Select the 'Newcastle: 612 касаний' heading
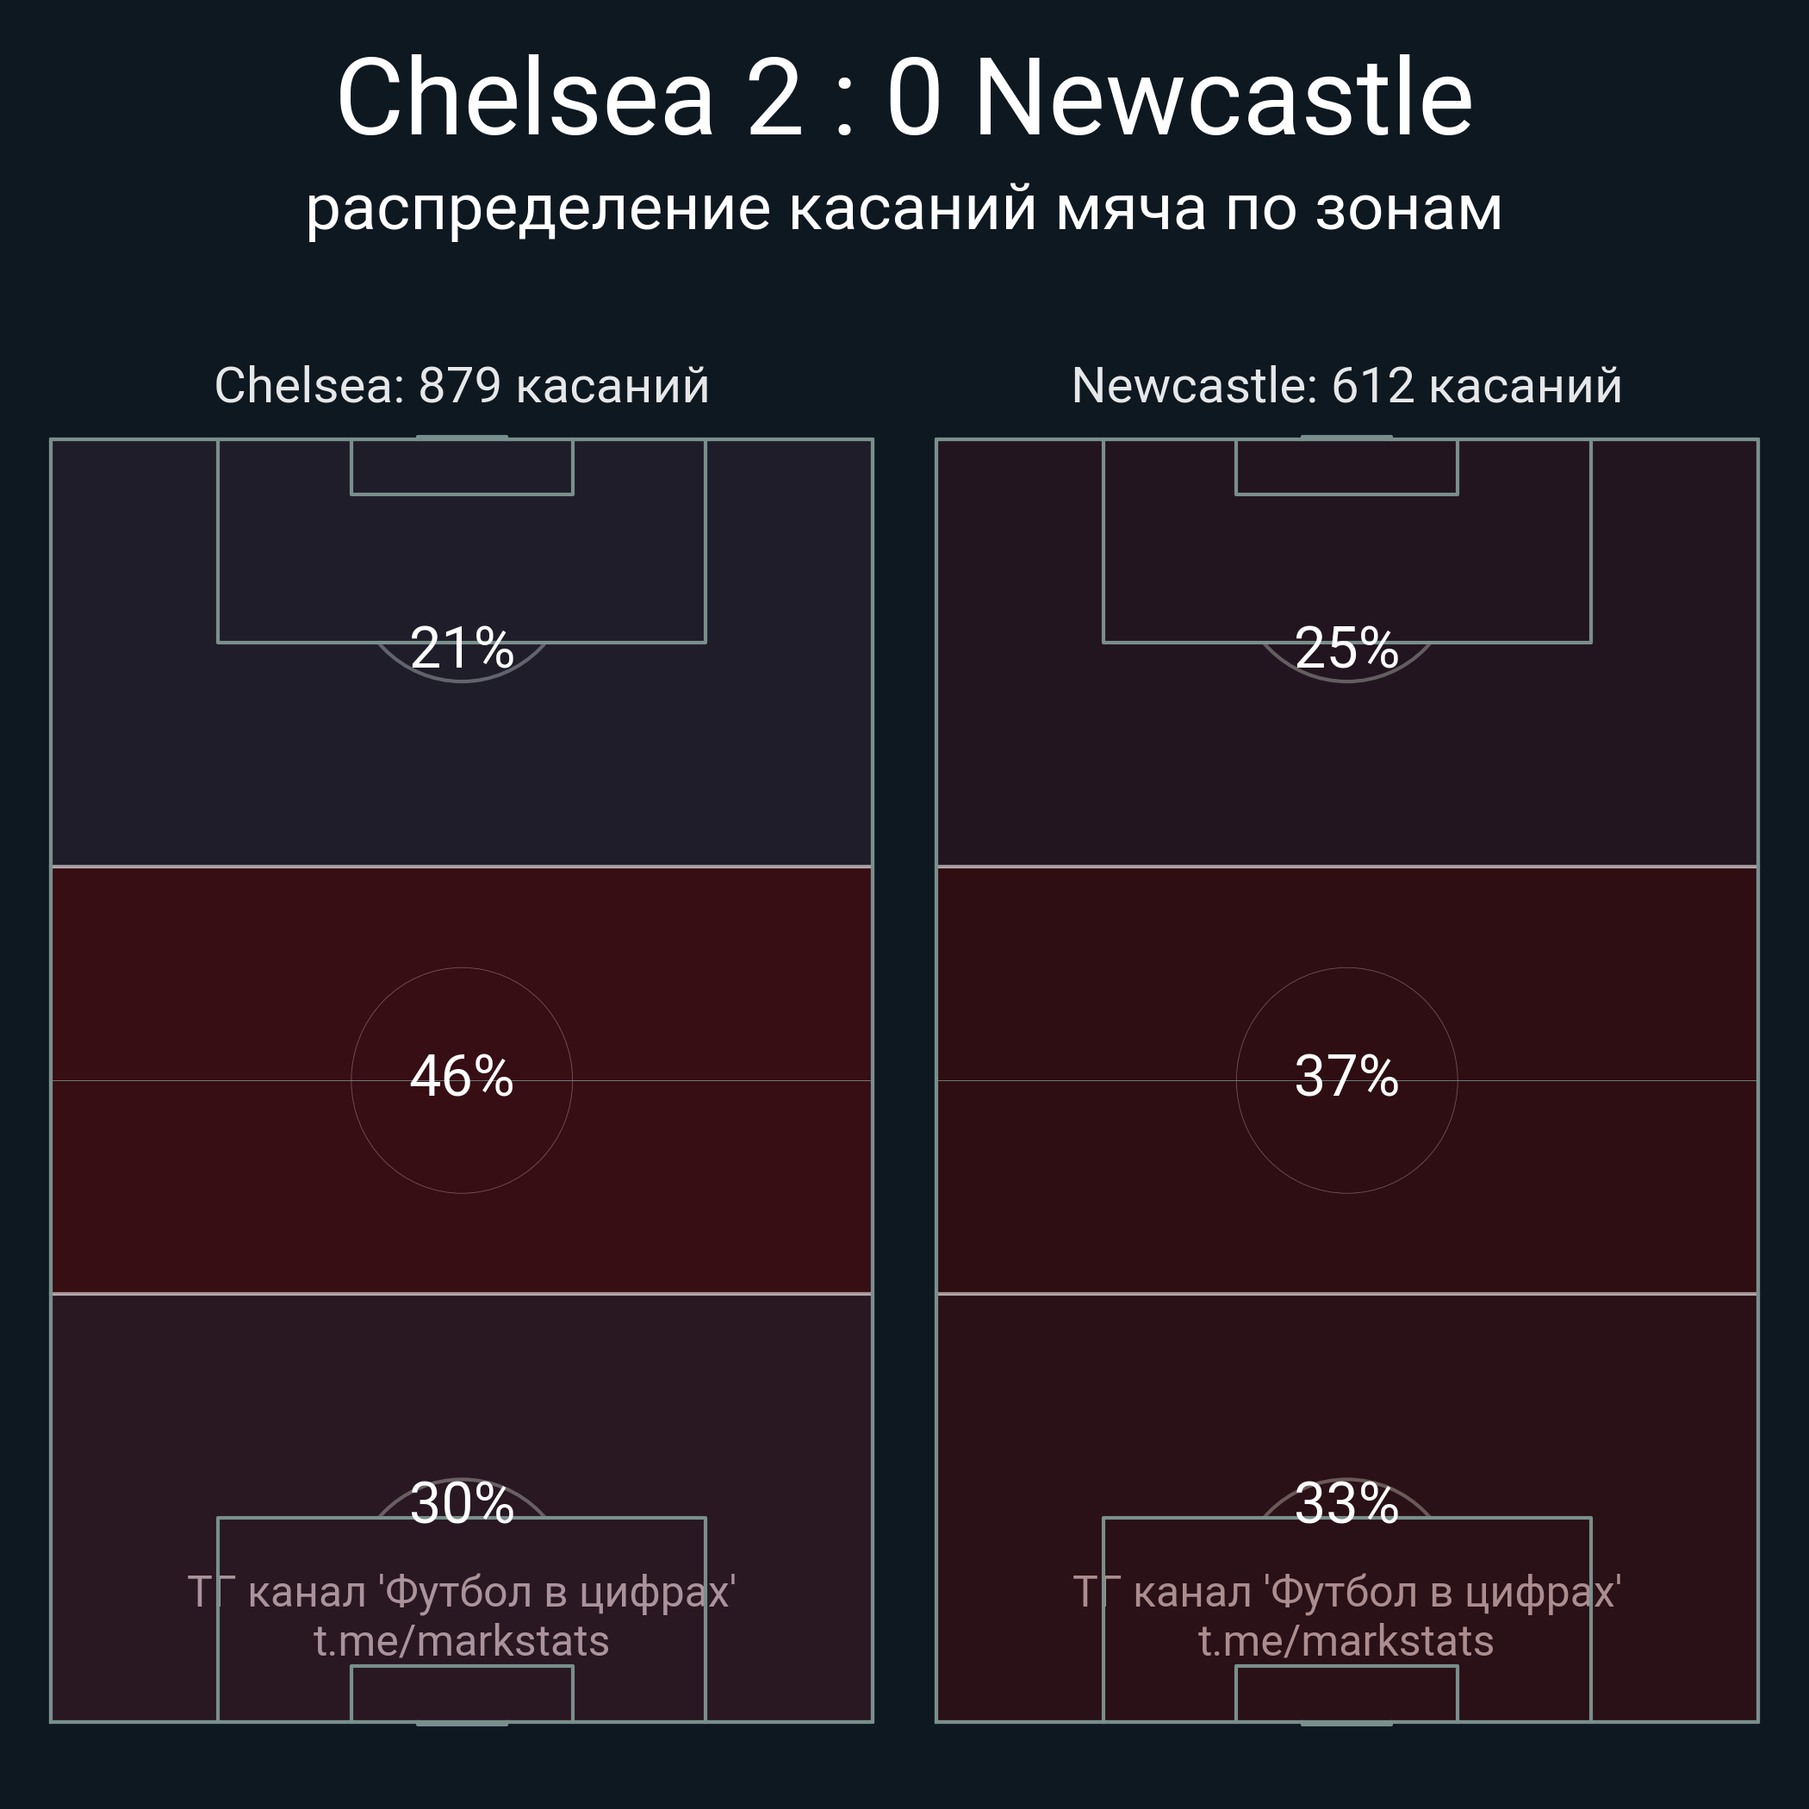The image size is (1809, 1809). [x=1346, y=386]
